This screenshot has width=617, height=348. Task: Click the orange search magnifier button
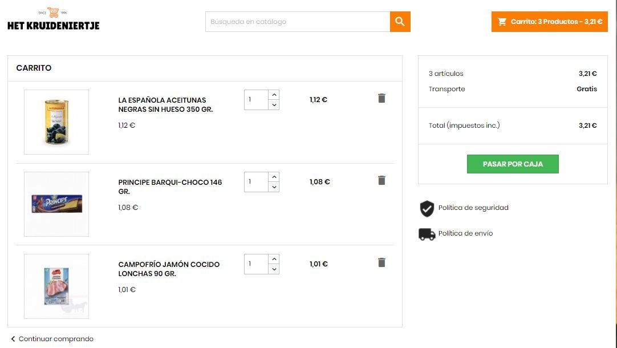[400, 22]
